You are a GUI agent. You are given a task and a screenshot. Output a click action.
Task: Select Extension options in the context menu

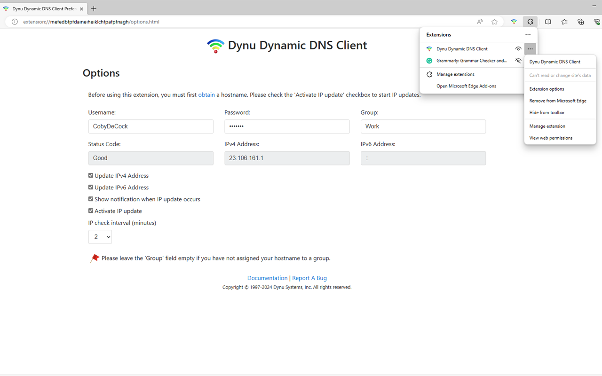coord(560,89)
